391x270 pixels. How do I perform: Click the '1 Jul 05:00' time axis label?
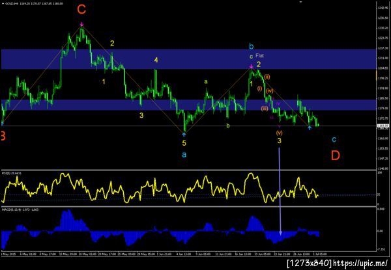320,254
